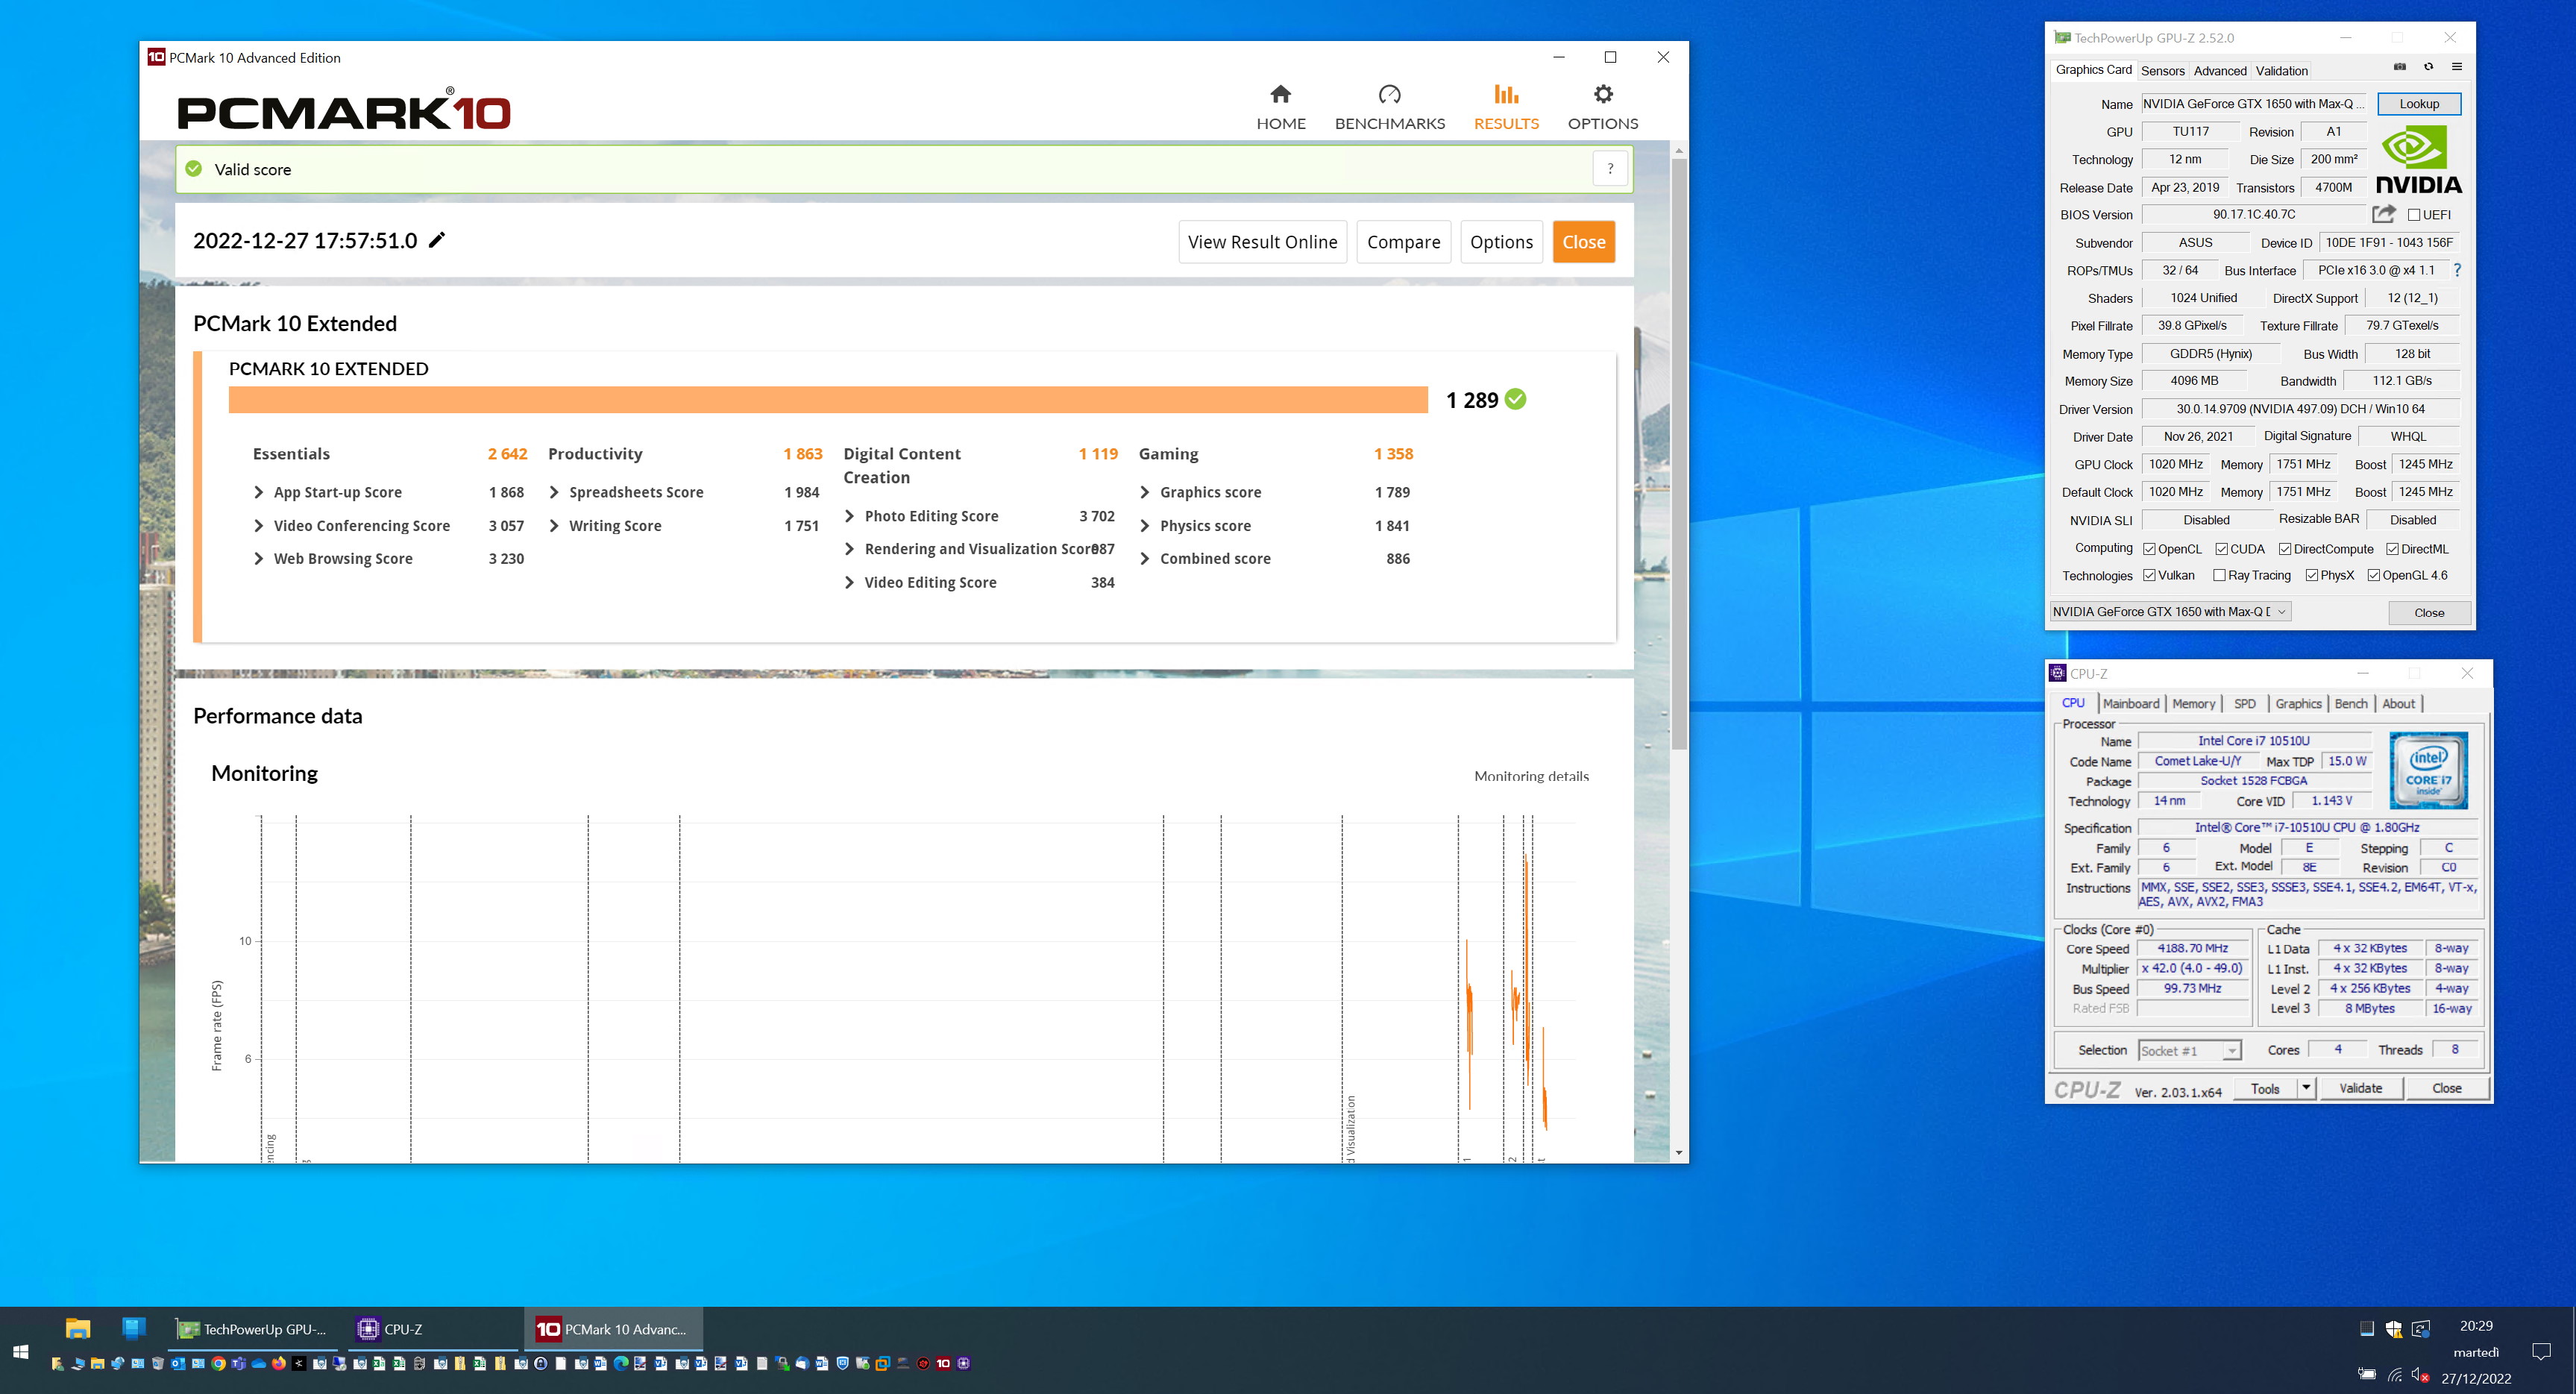Open the Monitoring details link
Viewport: 2576px width, 1394px height.
click(1531, 776)
